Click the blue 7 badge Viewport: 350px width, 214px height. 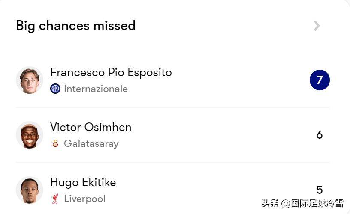320,80
